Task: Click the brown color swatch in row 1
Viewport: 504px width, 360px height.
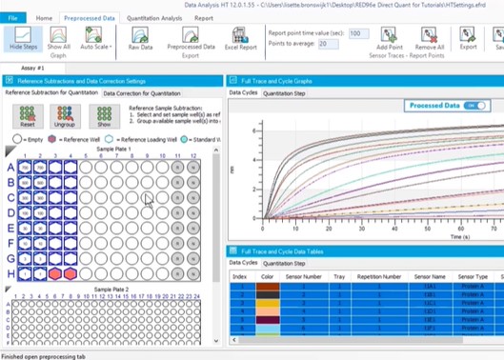Action: tap(268, 286)
